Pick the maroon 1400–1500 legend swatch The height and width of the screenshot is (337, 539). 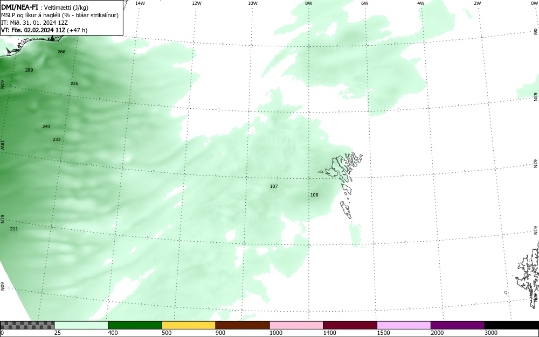pos(350,325)
